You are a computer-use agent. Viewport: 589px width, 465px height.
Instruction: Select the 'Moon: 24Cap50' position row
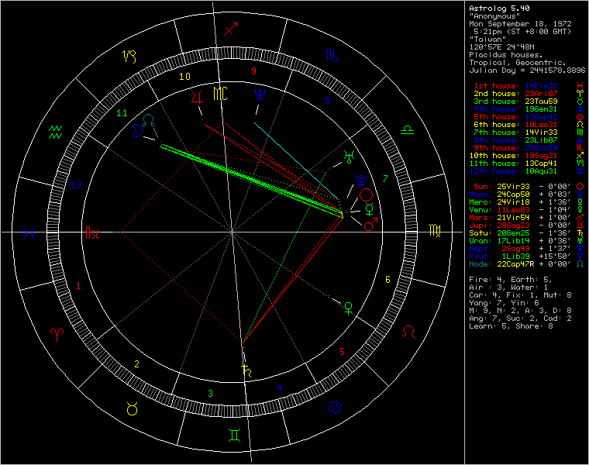[527, 195]
